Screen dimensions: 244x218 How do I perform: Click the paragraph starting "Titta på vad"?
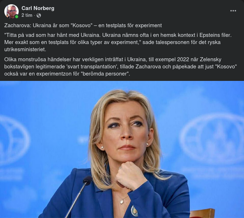click(x=118, y=42)
